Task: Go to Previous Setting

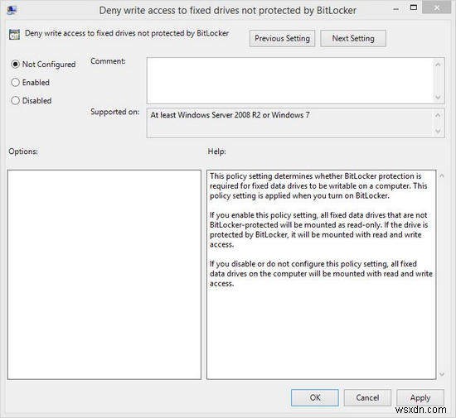Action: 282,38
